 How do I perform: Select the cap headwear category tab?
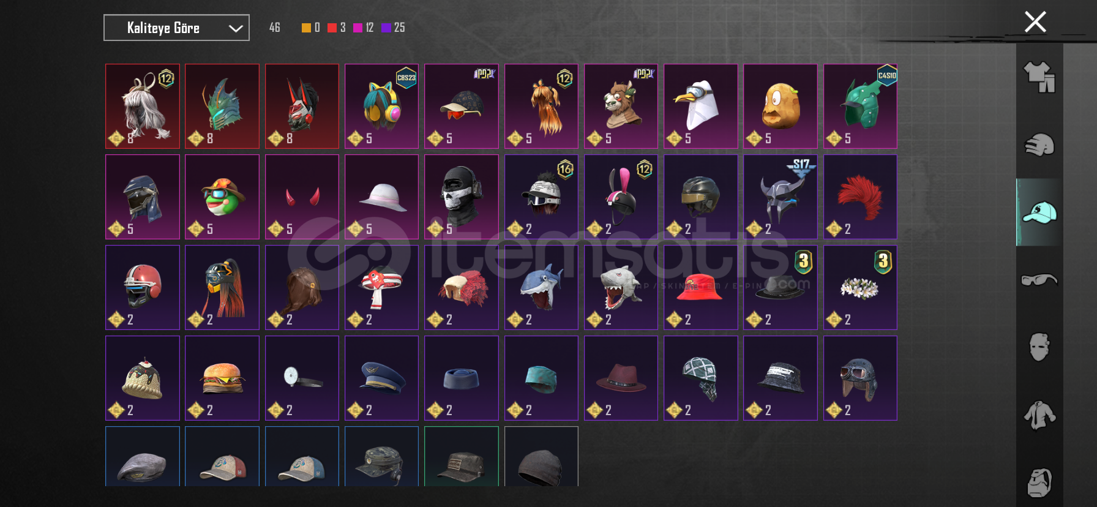[x=1039, y=212]
